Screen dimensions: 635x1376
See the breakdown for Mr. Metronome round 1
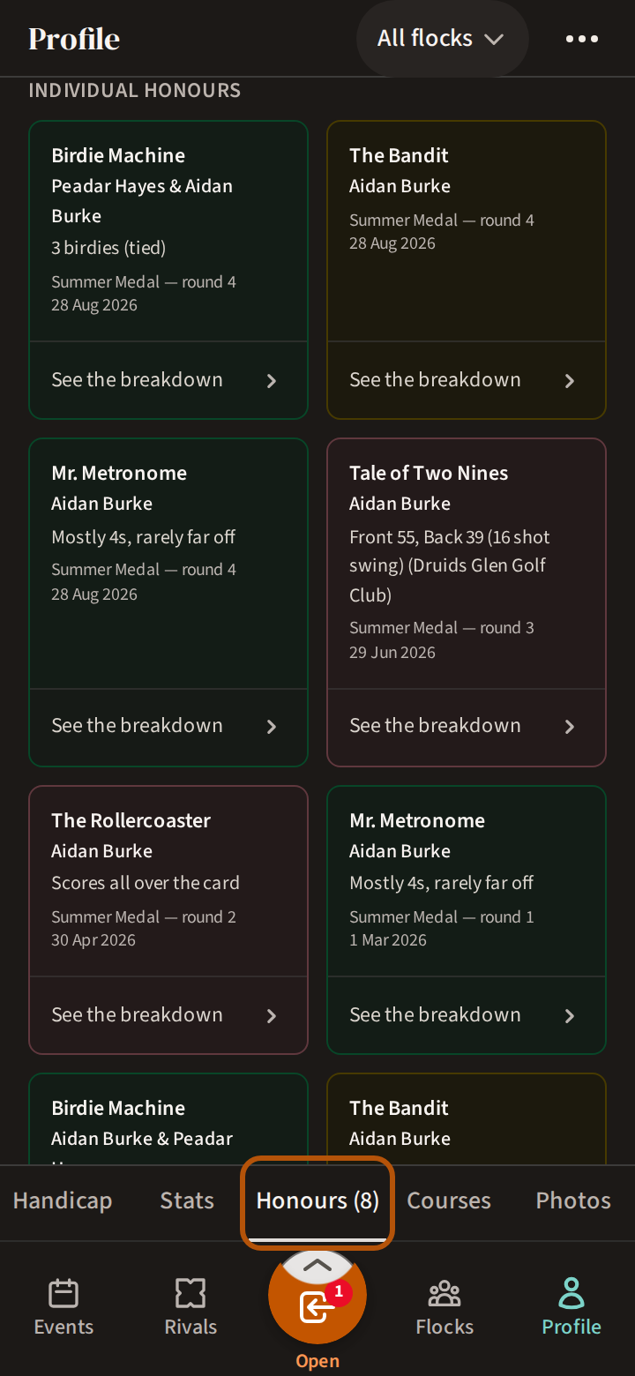[x=467, y=1015]
